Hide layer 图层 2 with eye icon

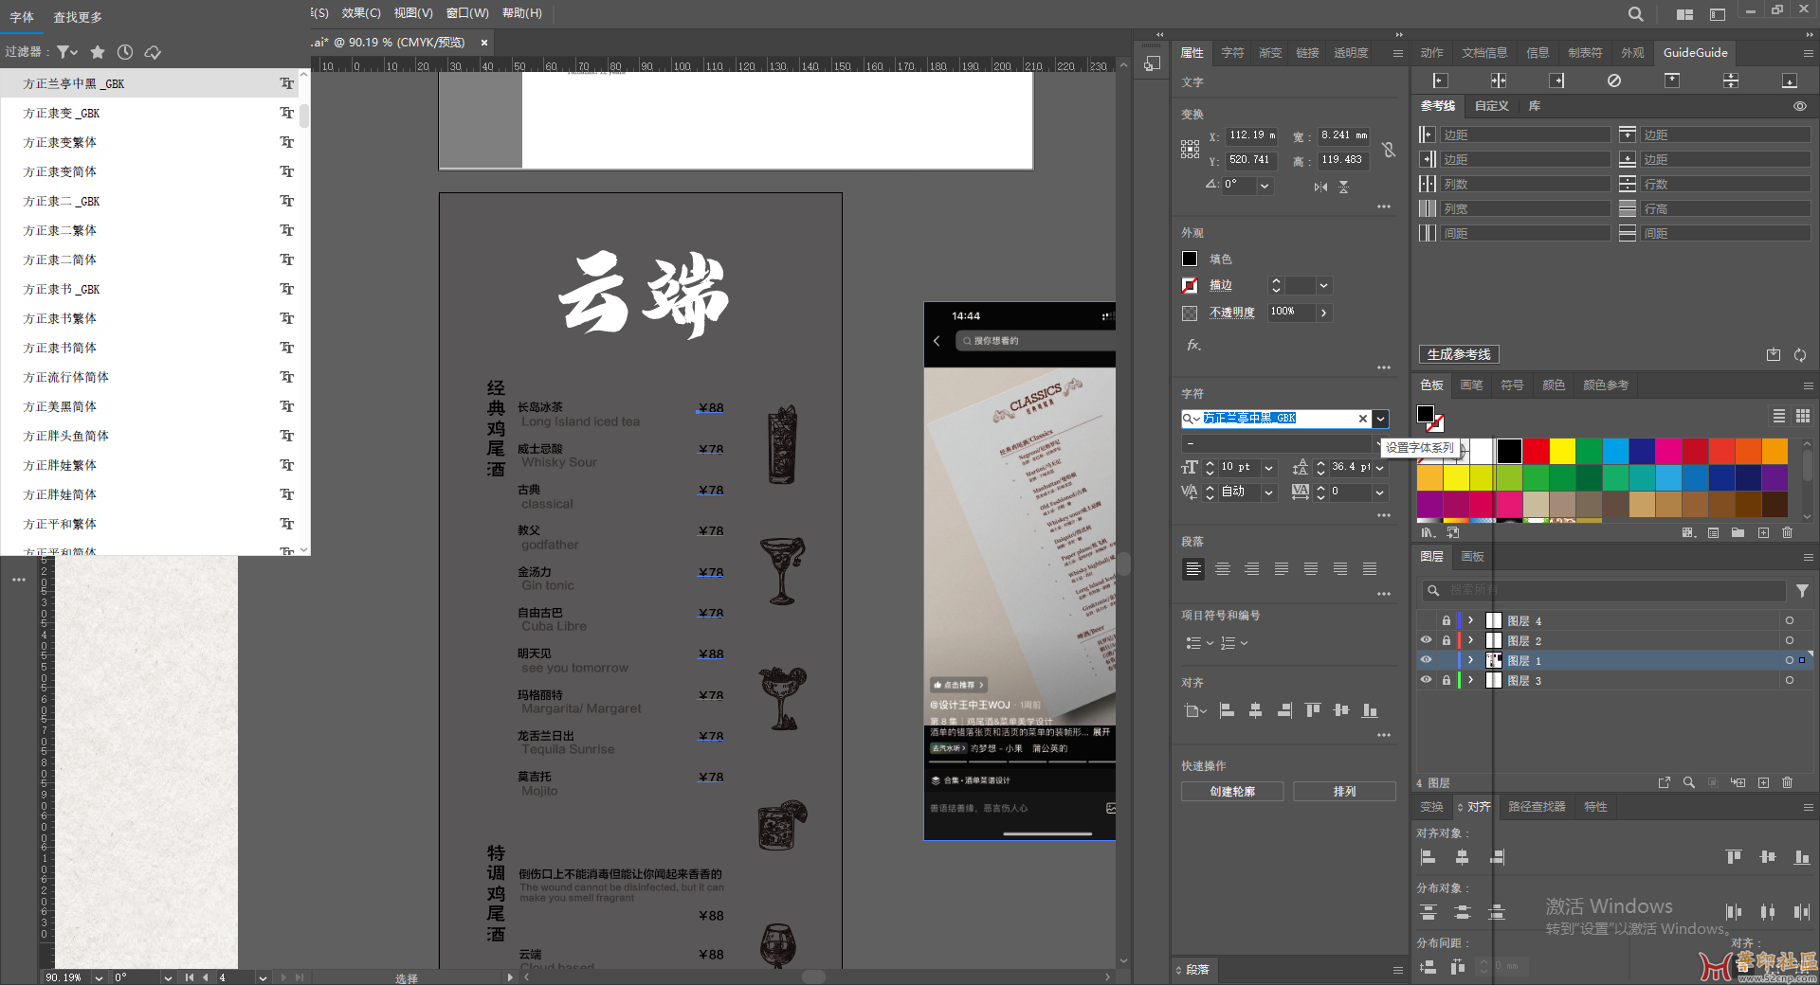tap(1426, 640)
